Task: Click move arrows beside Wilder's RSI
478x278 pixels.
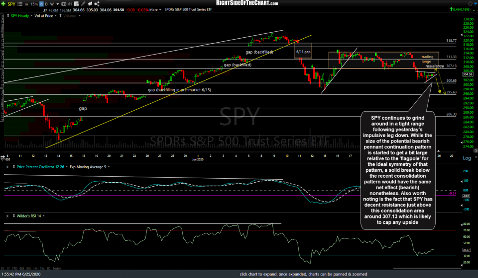Action: pyautogui.click(x=14, y=216)
